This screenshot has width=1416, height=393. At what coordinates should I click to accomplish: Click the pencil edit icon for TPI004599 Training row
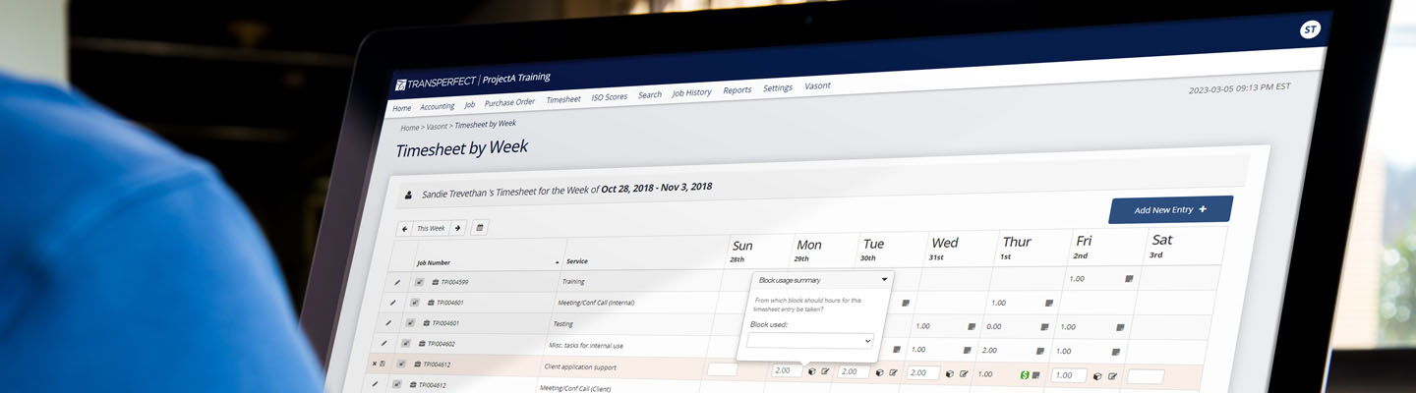click(397, 282)
